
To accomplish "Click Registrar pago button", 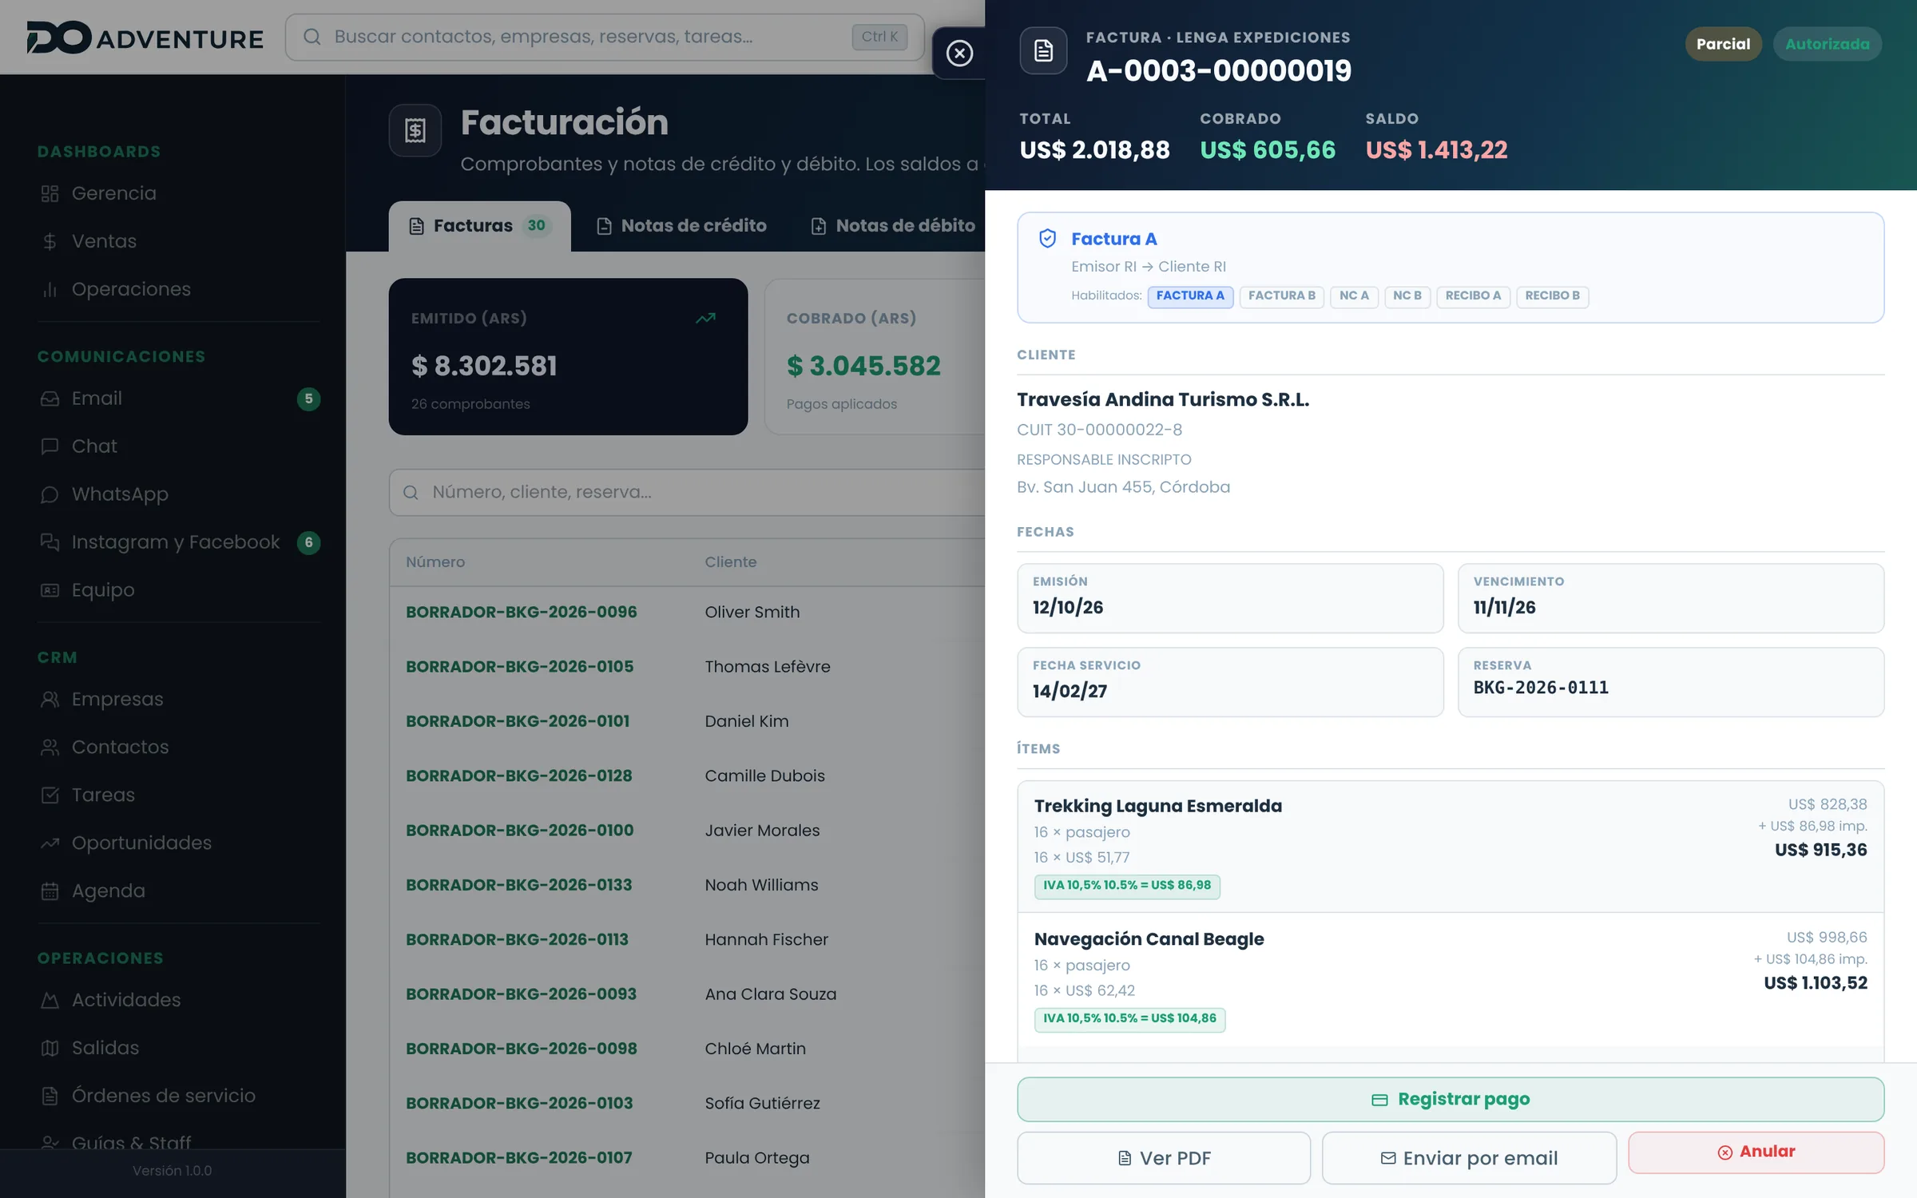I will click(1451, 1100).
